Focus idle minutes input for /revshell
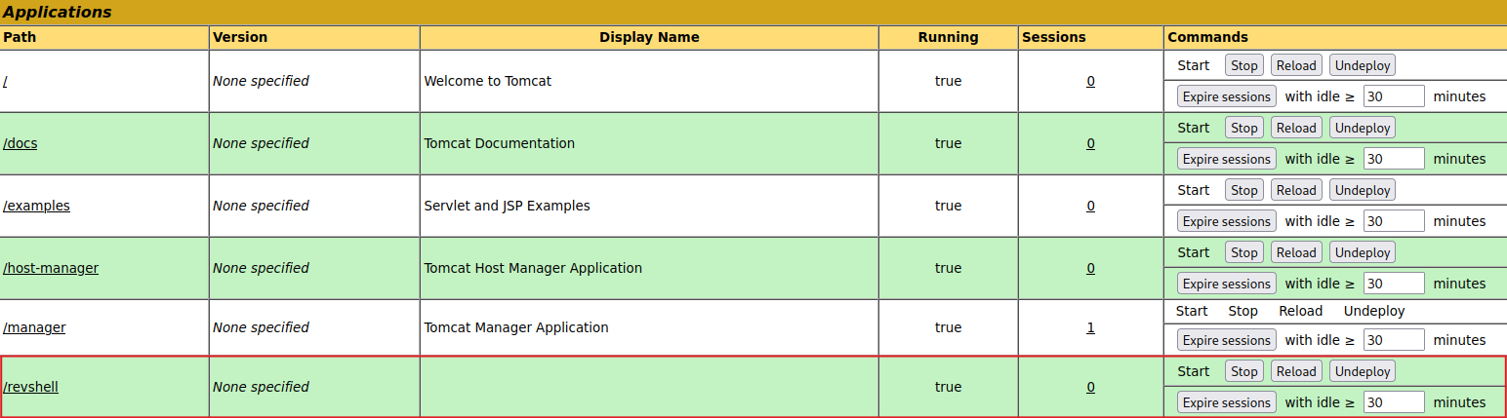This screenshot has width=1507, height=418. [x=1393, y=402]
